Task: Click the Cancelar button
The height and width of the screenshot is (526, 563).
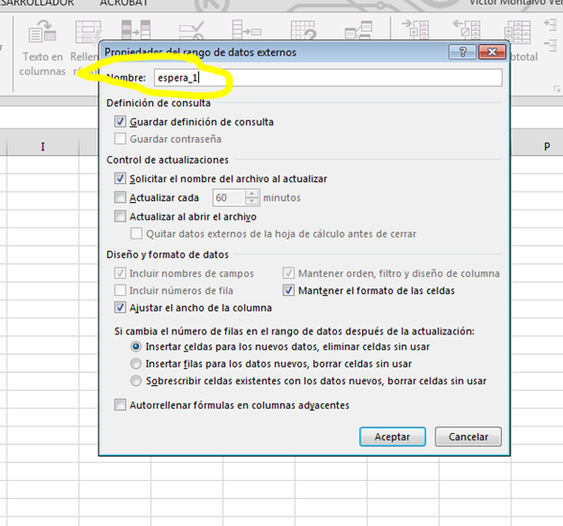Action: pos(468,437)
